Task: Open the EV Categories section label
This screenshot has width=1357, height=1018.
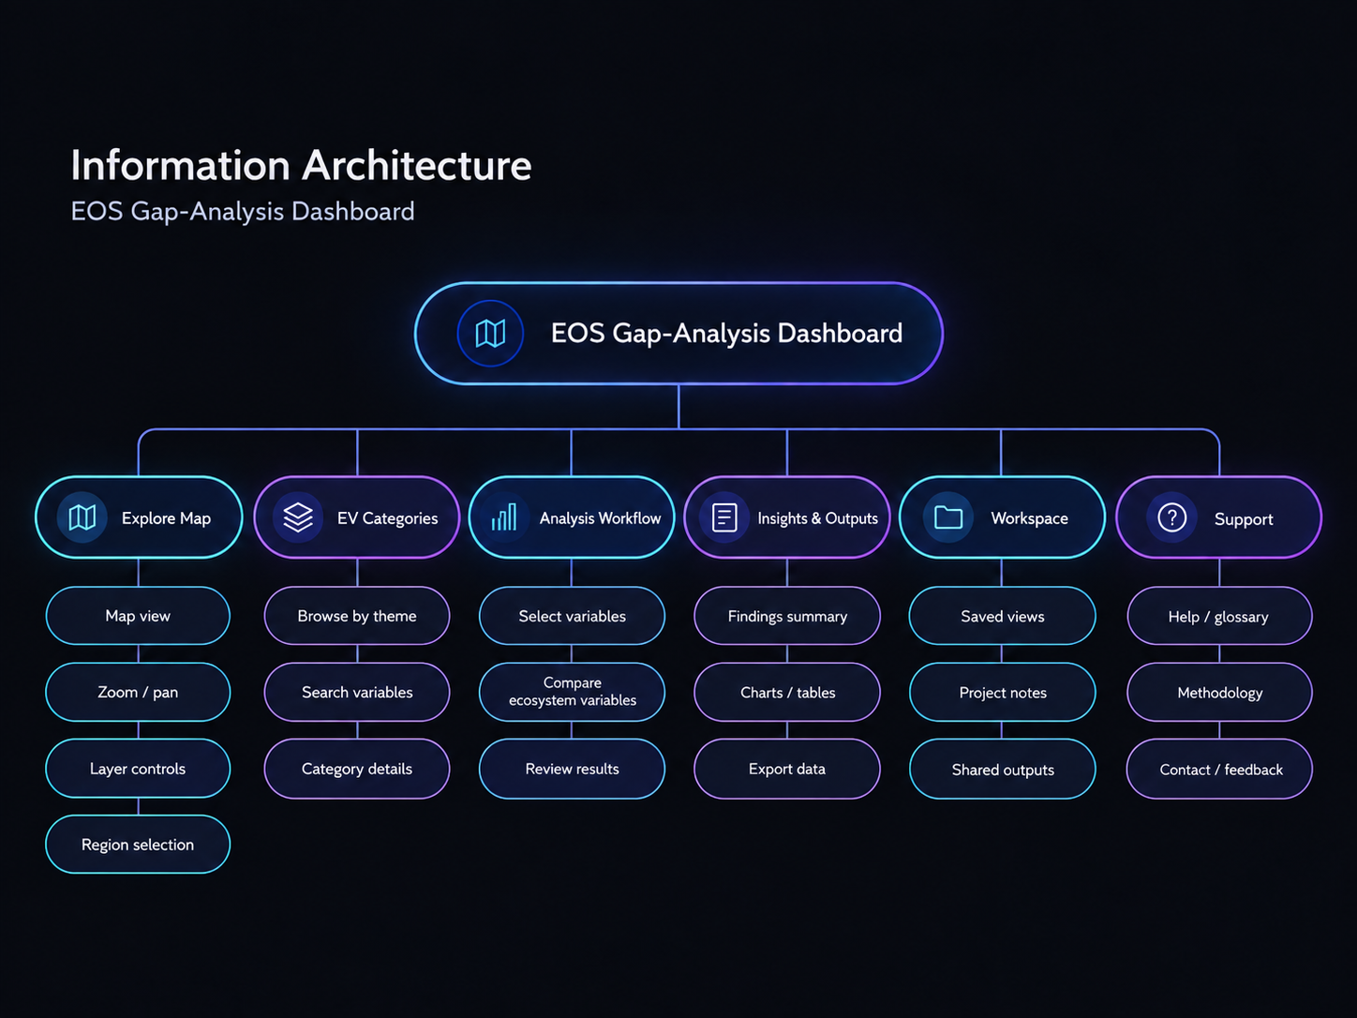Action: click(387, 518)
